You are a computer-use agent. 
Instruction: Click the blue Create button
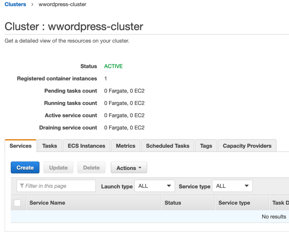pos(25,167)
